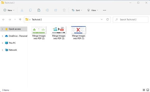Open the View layout dropdown
The image size is (150, 92).
coord(93,10)
